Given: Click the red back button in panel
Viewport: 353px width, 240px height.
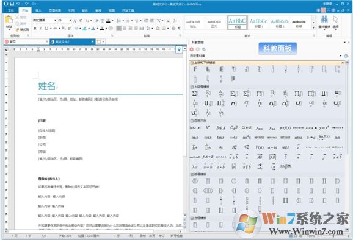Looking at the screenshot, I should [x=192, y=49].
